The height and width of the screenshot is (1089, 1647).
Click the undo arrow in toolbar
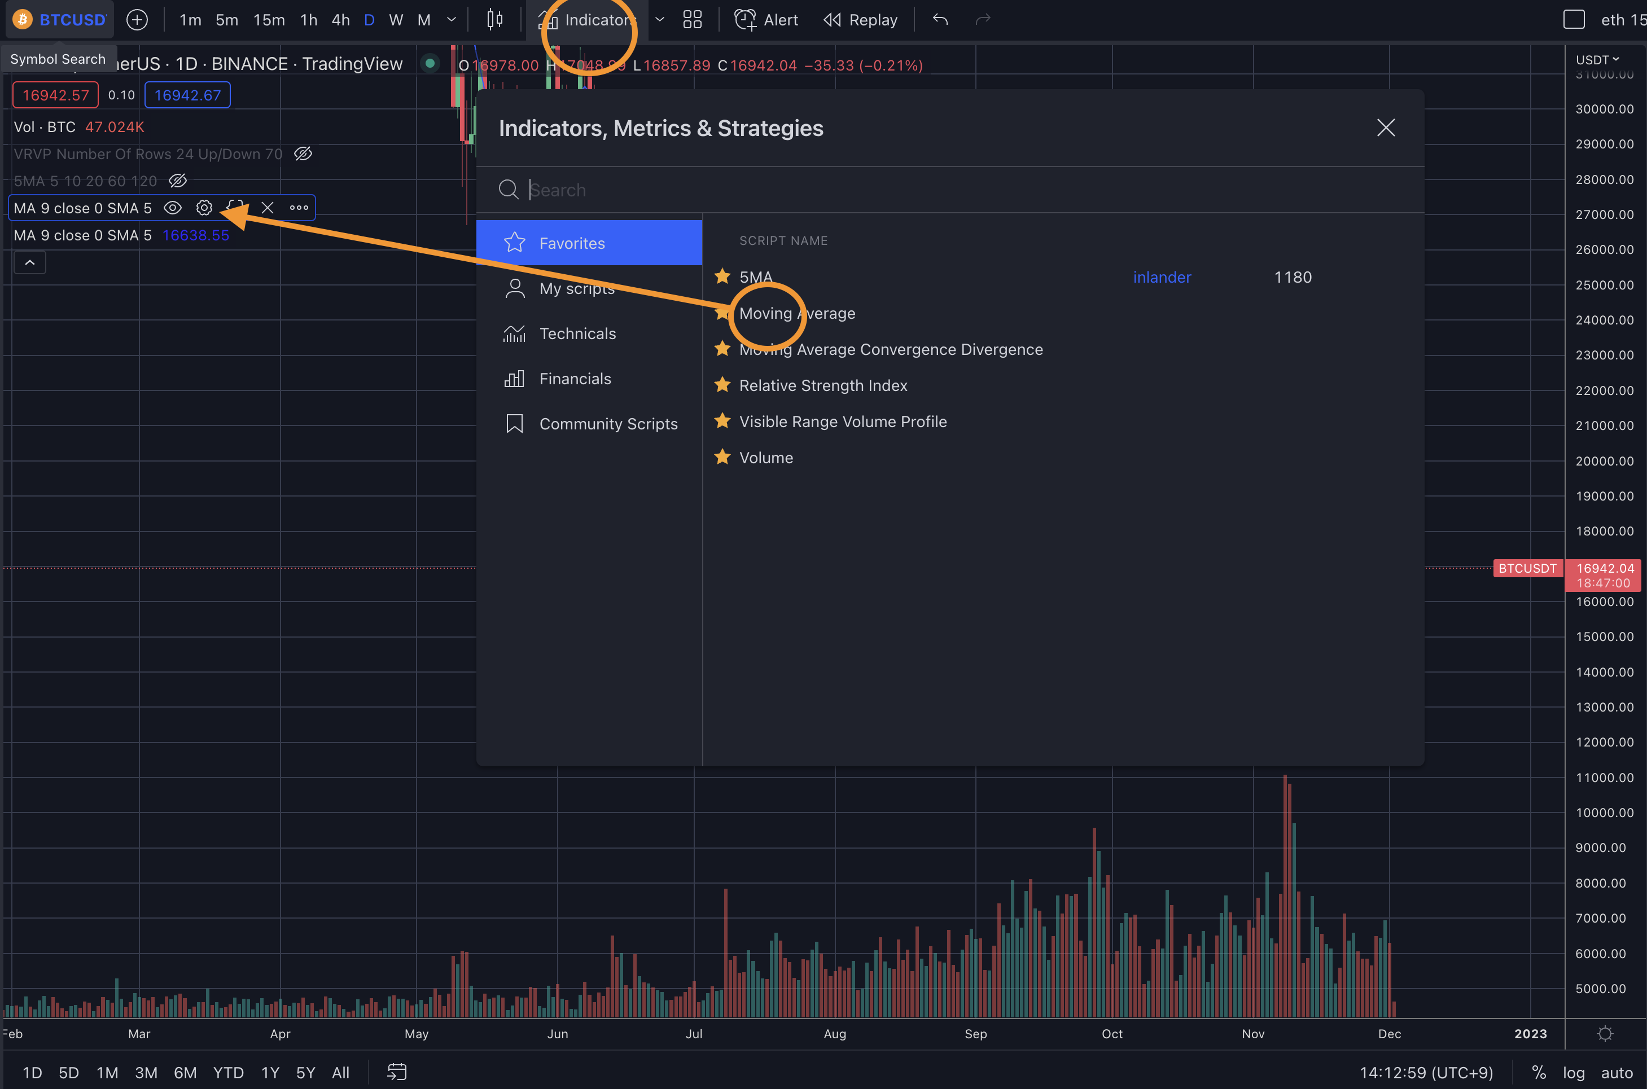940,19
